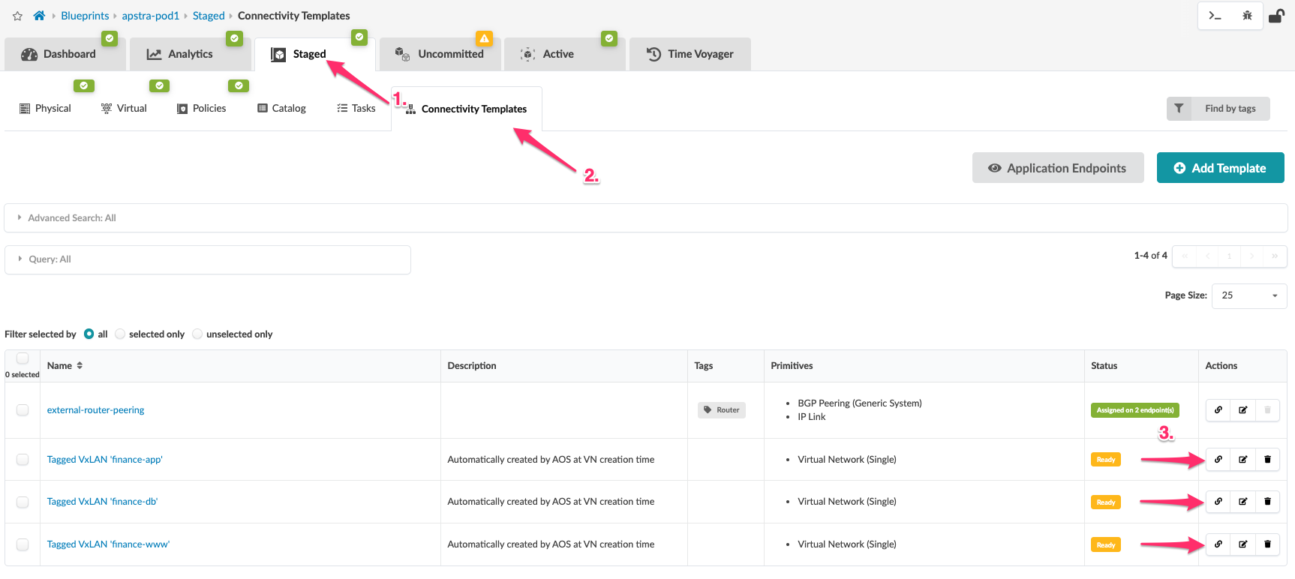Open the Active tab
This screenshot has height=579, width=1295.
click(564, 54)
